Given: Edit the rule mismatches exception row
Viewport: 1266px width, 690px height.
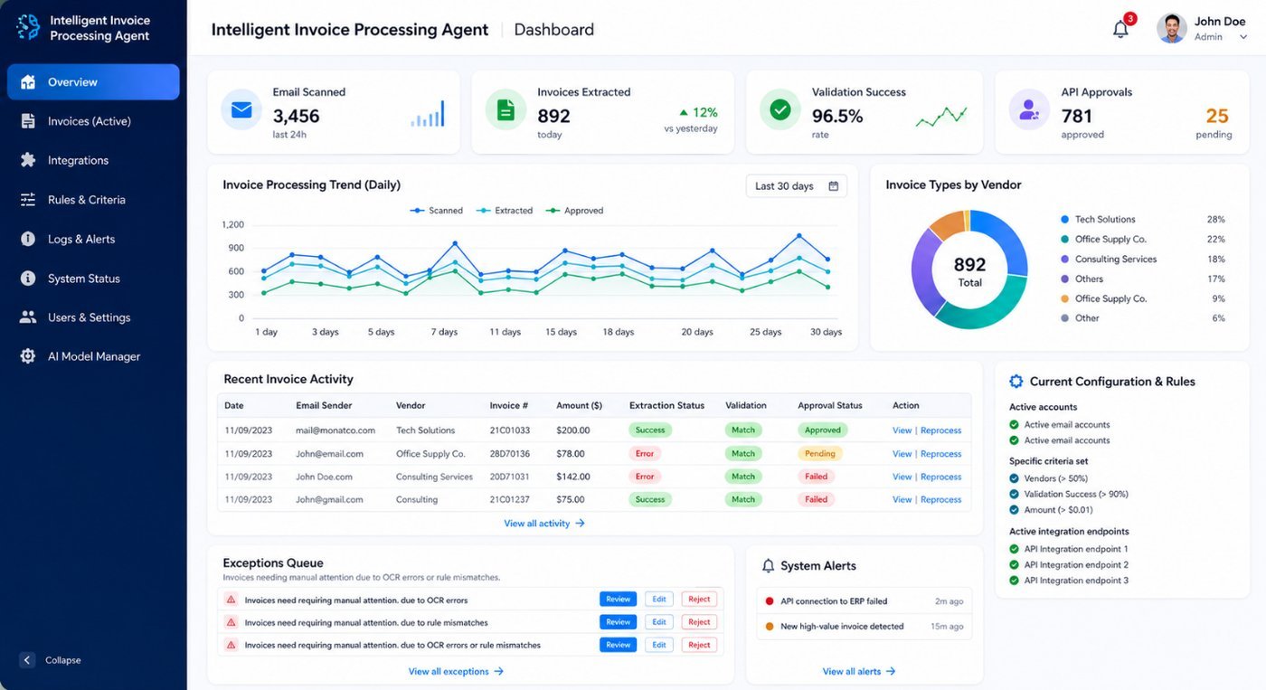Looking at the screenshot, I should click(x=659, y=622).
